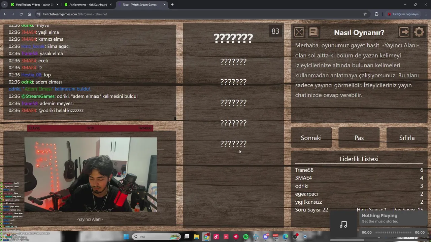Click the Chrome icon in the taskbar
Screen dimensions: 431x242
(x=206, y=237)
